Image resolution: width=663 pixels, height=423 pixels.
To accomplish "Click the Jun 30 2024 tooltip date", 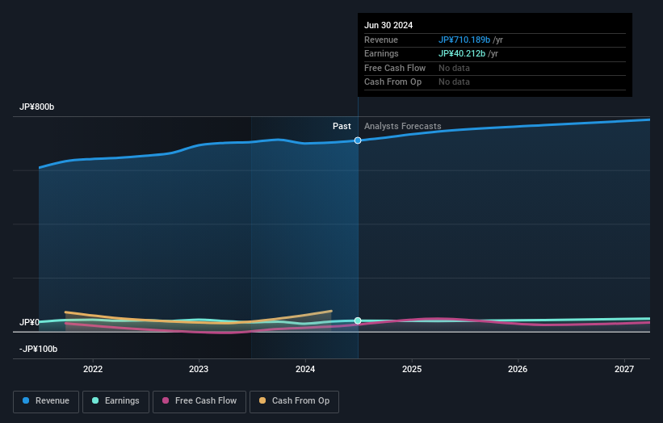I will pyautogui.click(x=388, y=25).
